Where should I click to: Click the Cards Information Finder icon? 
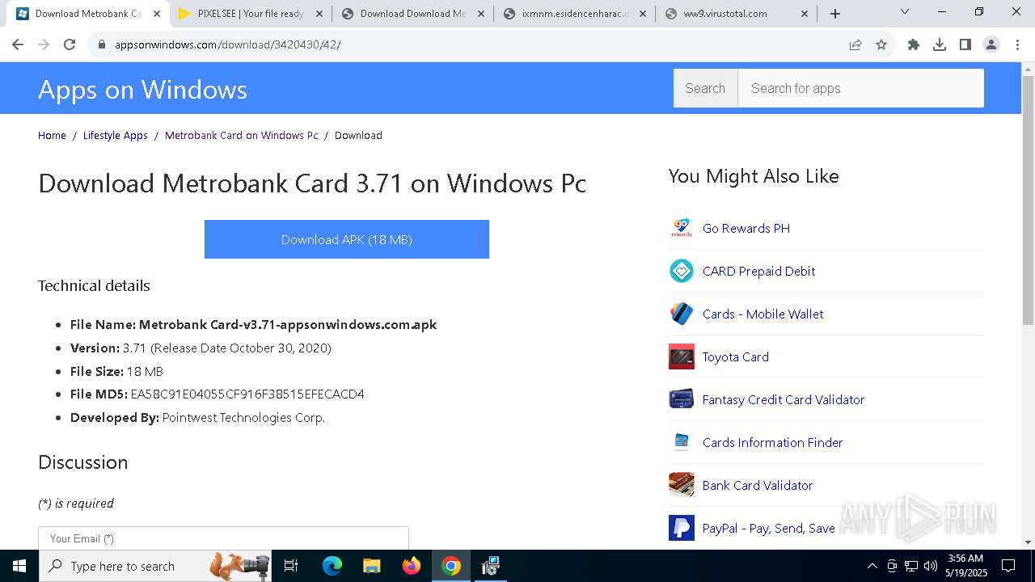(682, 442)
